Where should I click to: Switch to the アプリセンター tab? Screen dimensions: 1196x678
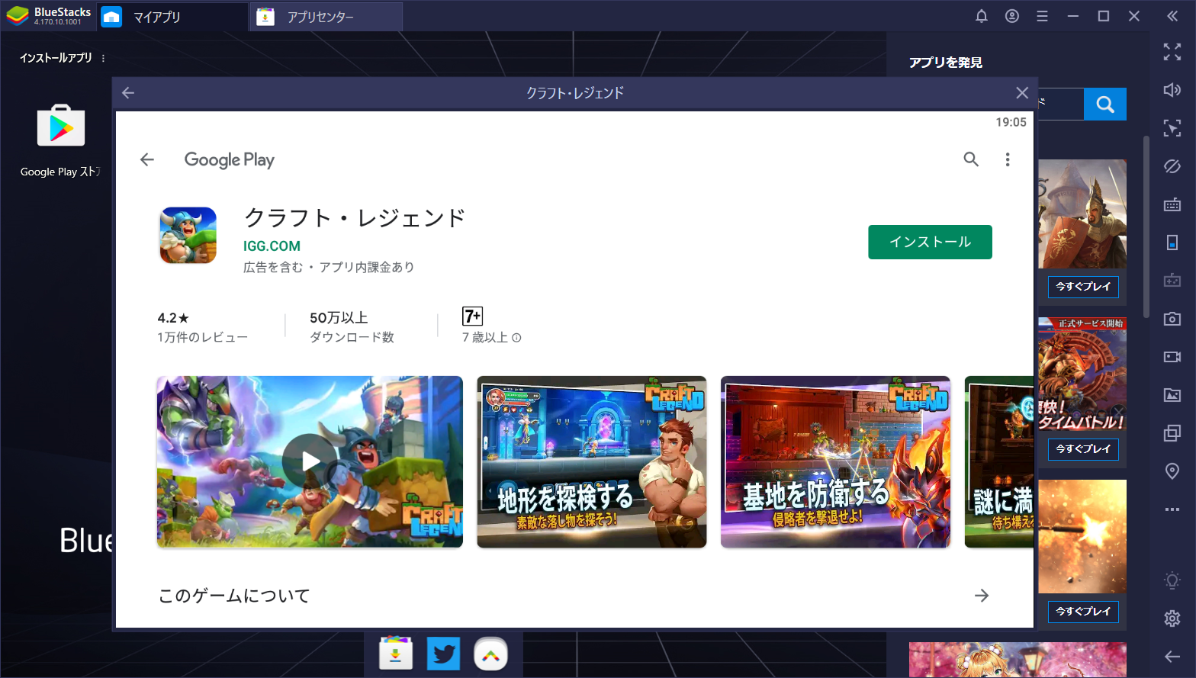click(326, 17)
